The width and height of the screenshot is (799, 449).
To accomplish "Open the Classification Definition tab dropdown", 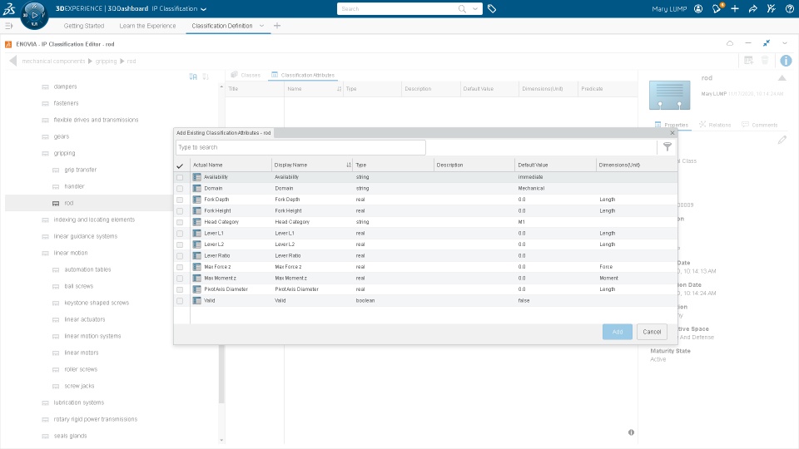I will [262, 26].
